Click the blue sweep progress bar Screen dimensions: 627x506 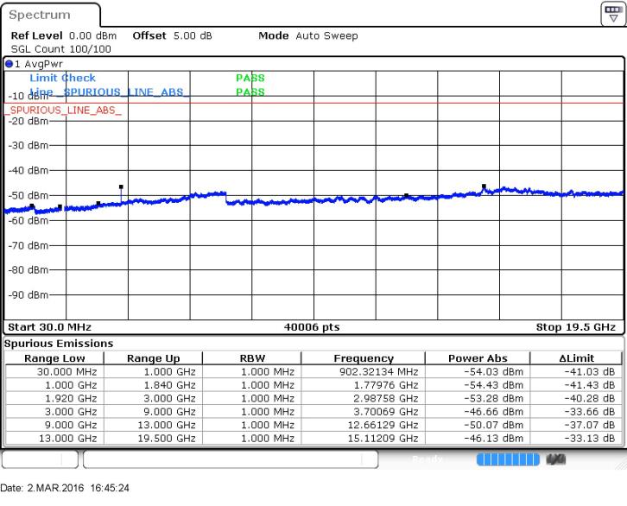[508, 459]
